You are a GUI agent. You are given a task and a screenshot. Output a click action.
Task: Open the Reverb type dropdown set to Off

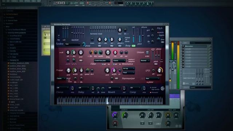point(114,88)
